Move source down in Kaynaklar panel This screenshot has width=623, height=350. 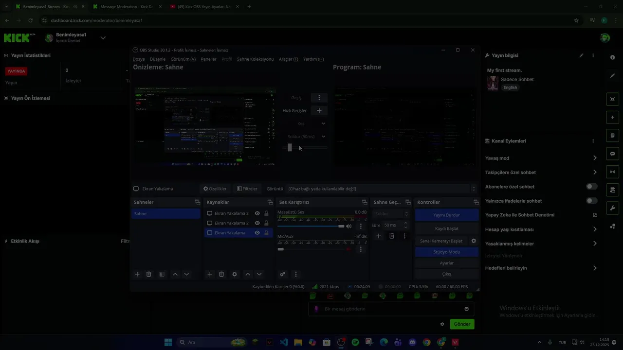tap(259, 274)
